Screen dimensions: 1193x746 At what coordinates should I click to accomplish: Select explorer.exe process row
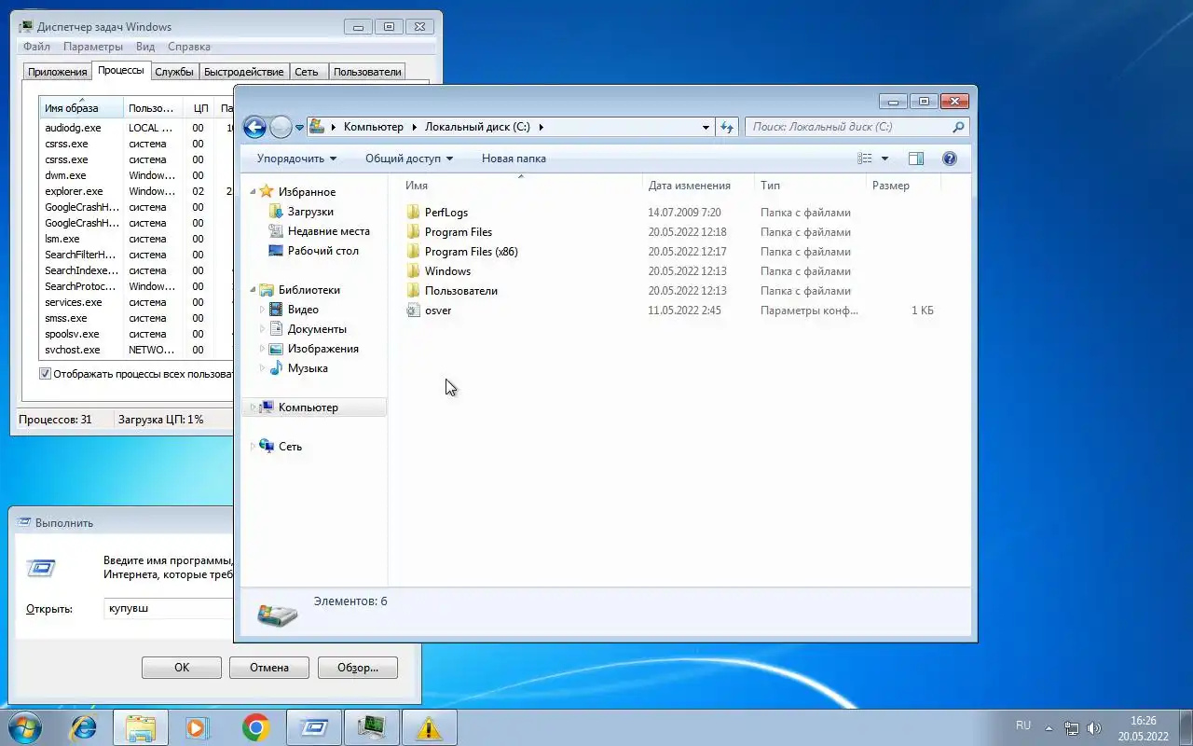pyautogui.click(x=137, y=191)
